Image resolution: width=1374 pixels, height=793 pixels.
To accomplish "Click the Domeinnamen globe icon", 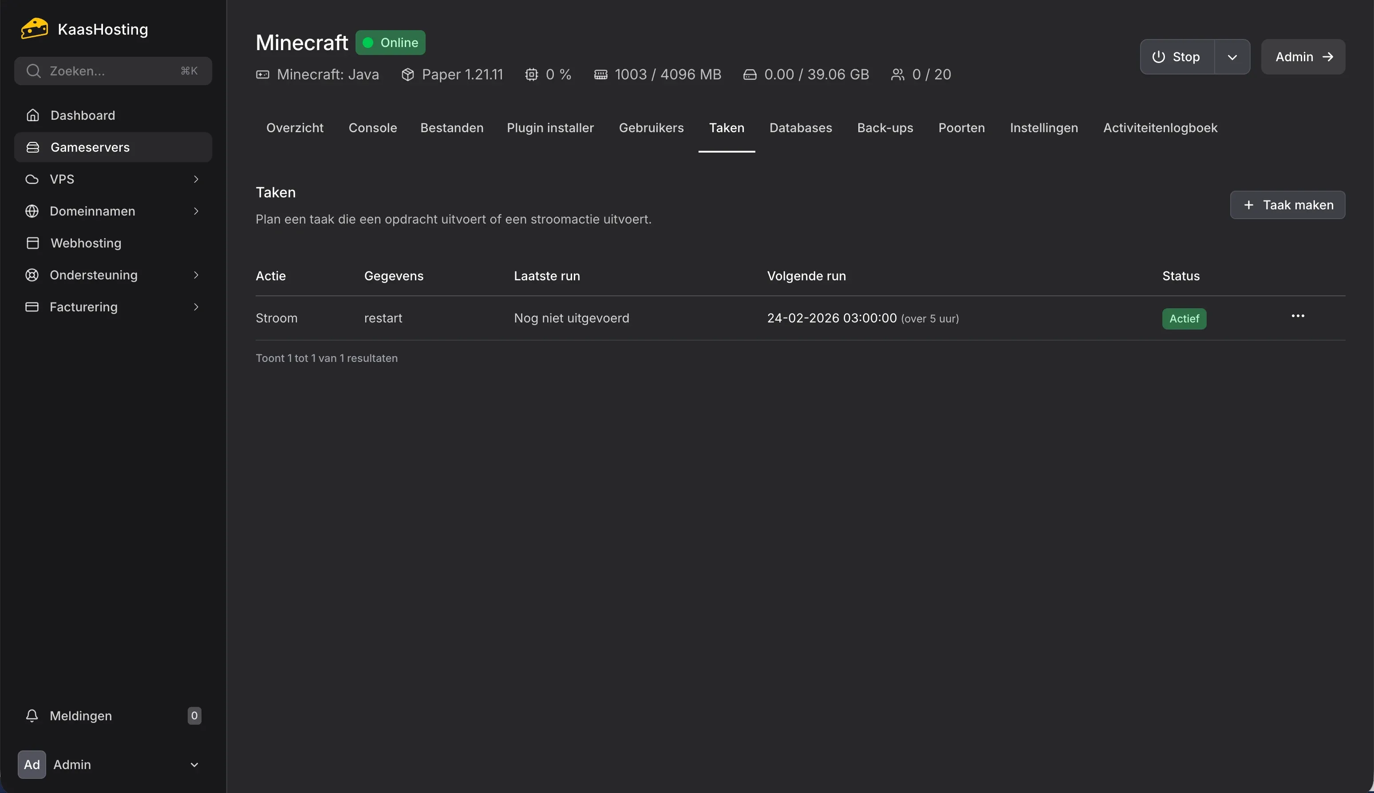I will [32, 211].
